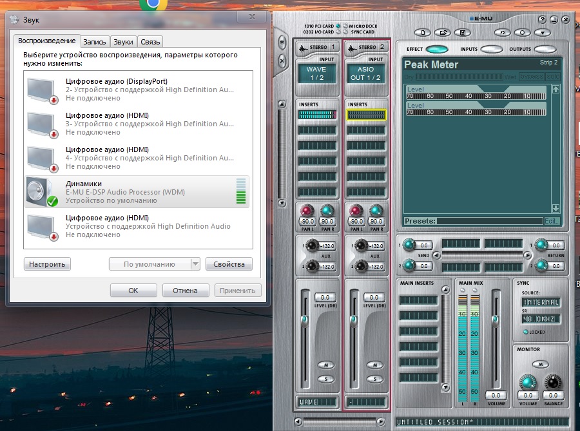Image resolution: width=580 pixels, height=431 pixels.
Task: Click the New Session toolbar icon
Action: click(423, 32)
